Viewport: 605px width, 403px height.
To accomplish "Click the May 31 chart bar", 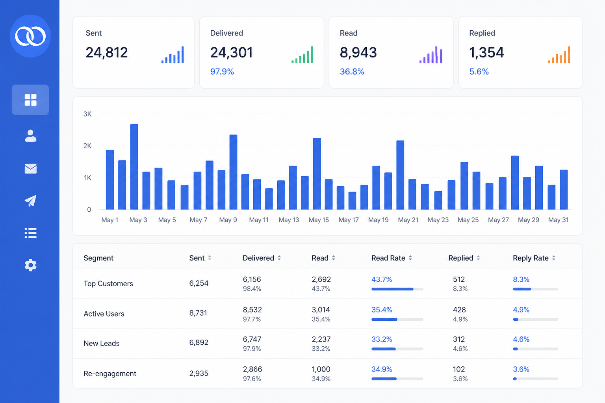I will 564,190.
